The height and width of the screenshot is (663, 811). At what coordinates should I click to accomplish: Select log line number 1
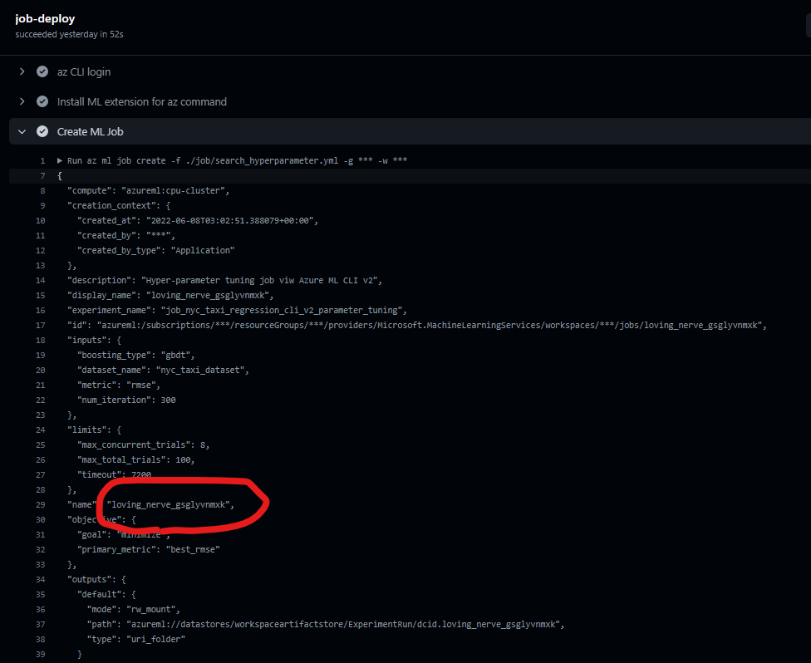click(43, 161)
